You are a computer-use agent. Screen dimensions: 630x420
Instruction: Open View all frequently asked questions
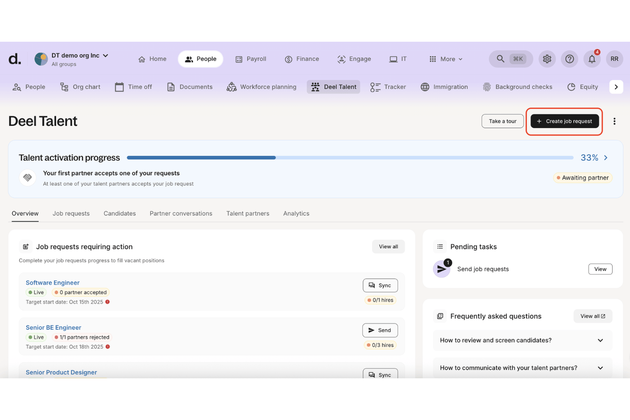click(x=593, y=316)
